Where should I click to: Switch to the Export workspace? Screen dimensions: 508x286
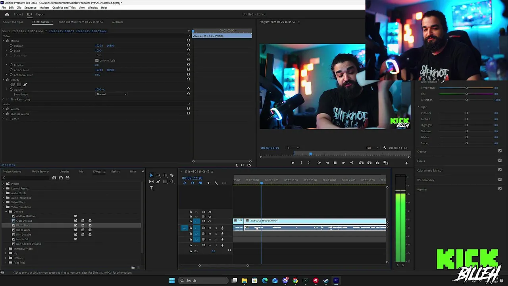tap(40, 14)
